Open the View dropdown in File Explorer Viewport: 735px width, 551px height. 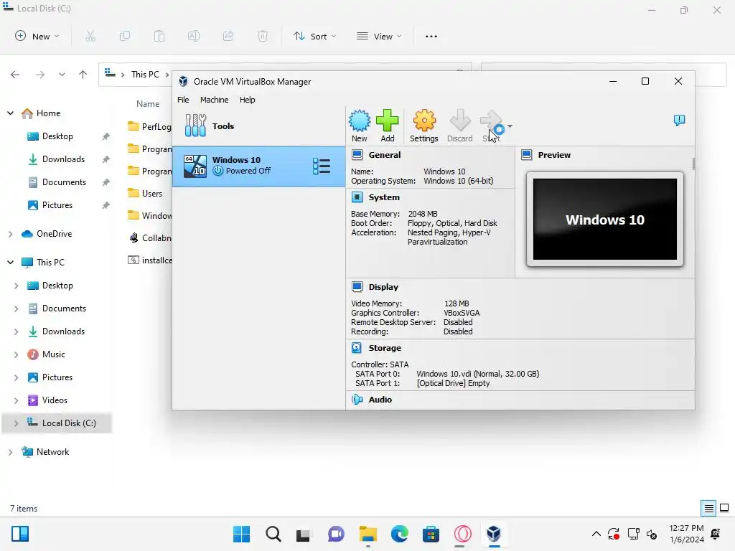379,36
